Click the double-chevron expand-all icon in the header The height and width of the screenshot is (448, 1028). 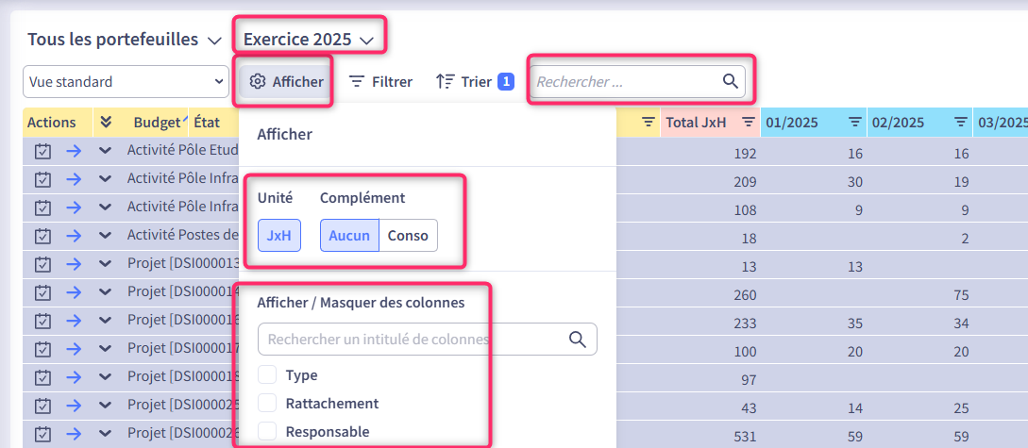(106, 122)
